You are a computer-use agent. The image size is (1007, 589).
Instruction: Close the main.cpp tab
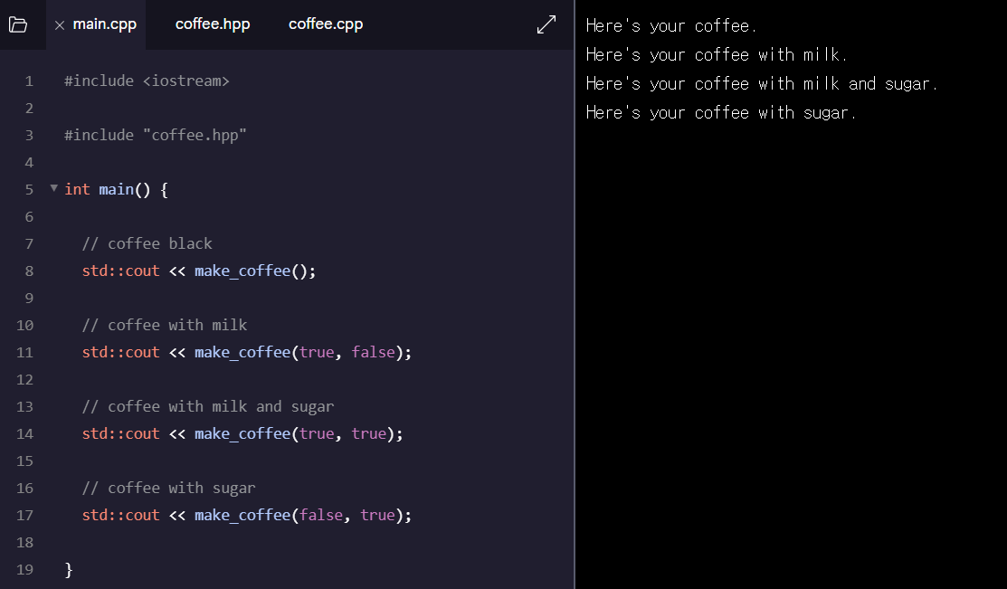(60, 25)
